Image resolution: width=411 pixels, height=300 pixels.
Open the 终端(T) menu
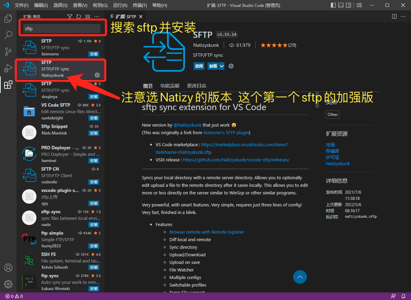[x=140, y=5]
